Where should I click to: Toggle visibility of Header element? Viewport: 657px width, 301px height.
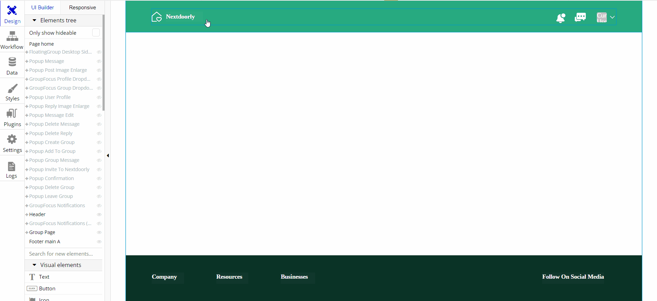[x=99, y=214]
